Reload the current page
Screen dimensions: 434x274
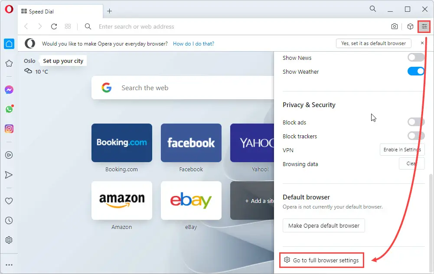coord(54,26)
